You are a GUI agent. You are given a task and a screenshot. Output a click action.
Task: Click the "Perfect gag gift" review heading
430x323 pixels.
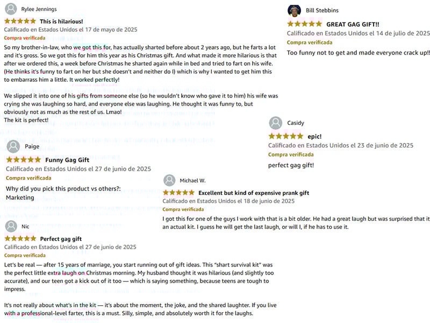coord(61,239)
